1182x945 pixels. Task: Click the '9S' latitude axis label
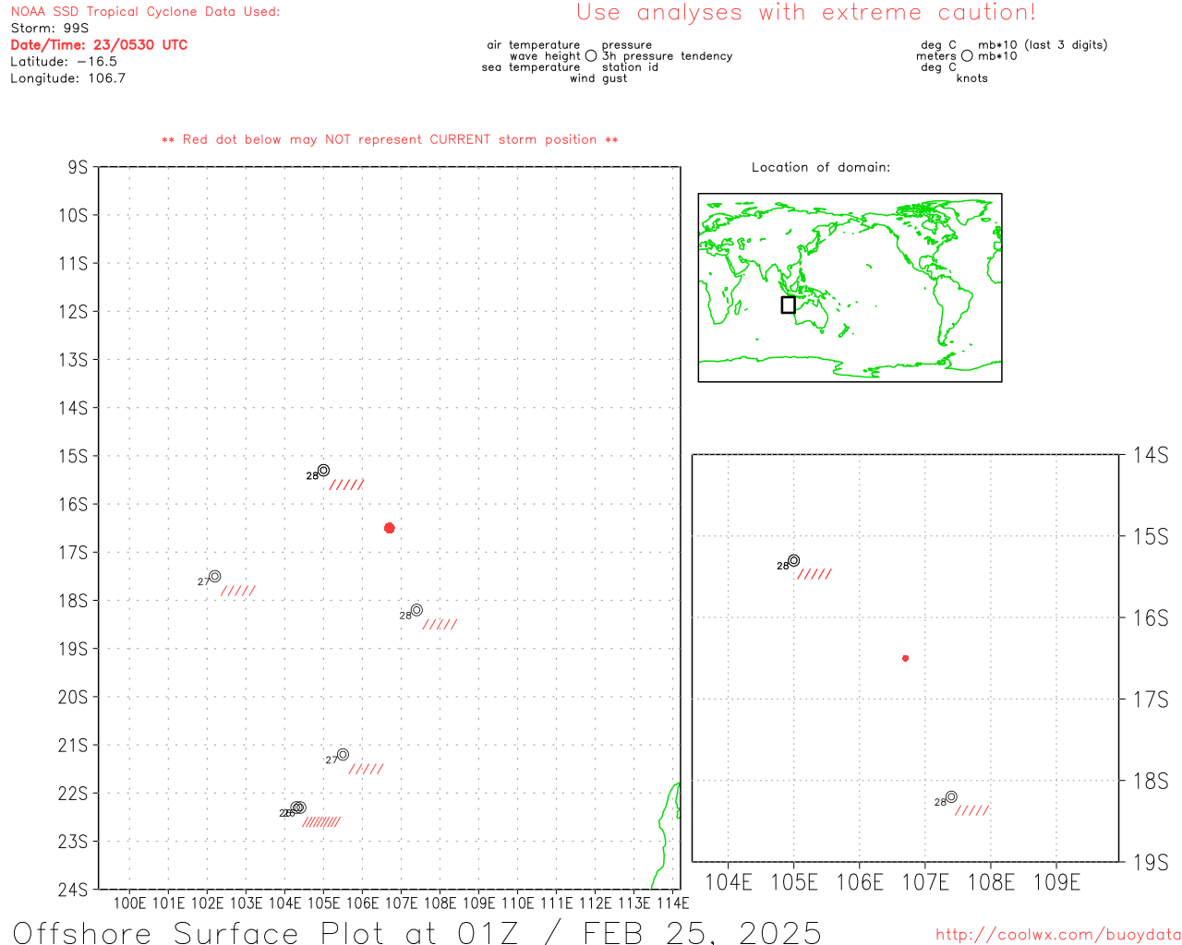(x=78, y=167)
